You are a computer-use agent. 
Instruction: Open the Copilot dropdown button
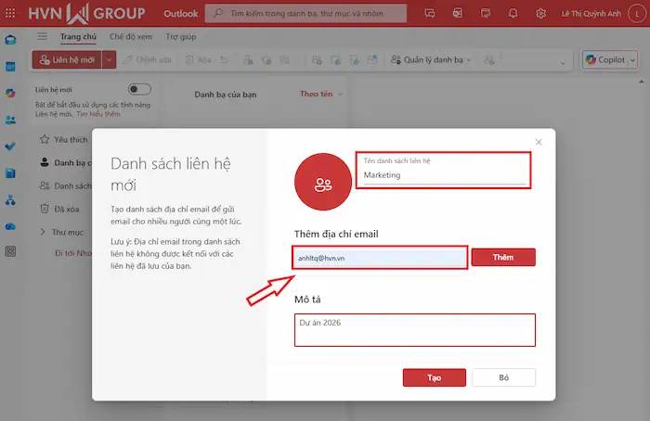point(610,59)
